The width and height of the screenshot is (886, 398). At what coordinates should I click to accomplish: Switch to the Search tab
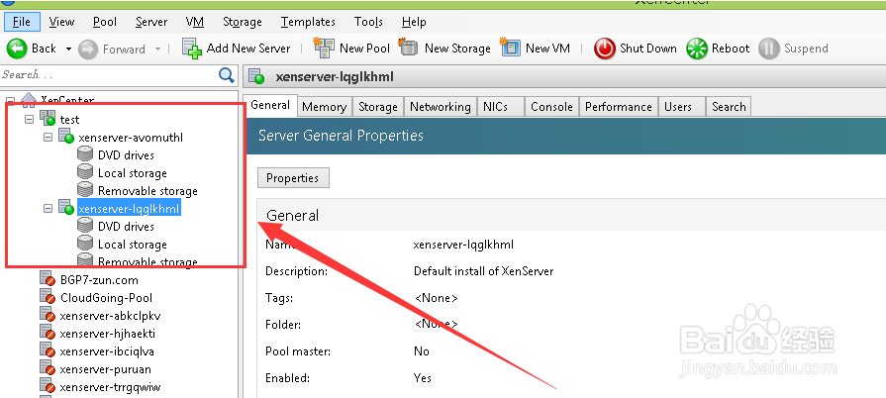729,107
